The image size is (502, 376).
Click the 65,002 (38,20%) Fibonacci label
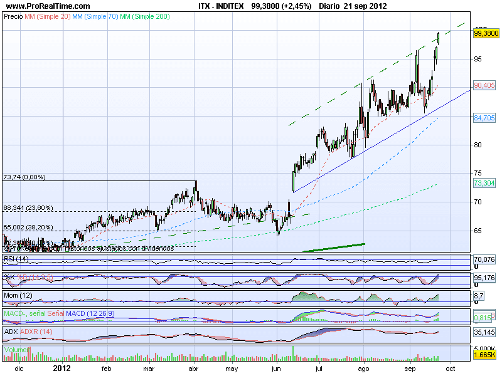tap(28, 227)
